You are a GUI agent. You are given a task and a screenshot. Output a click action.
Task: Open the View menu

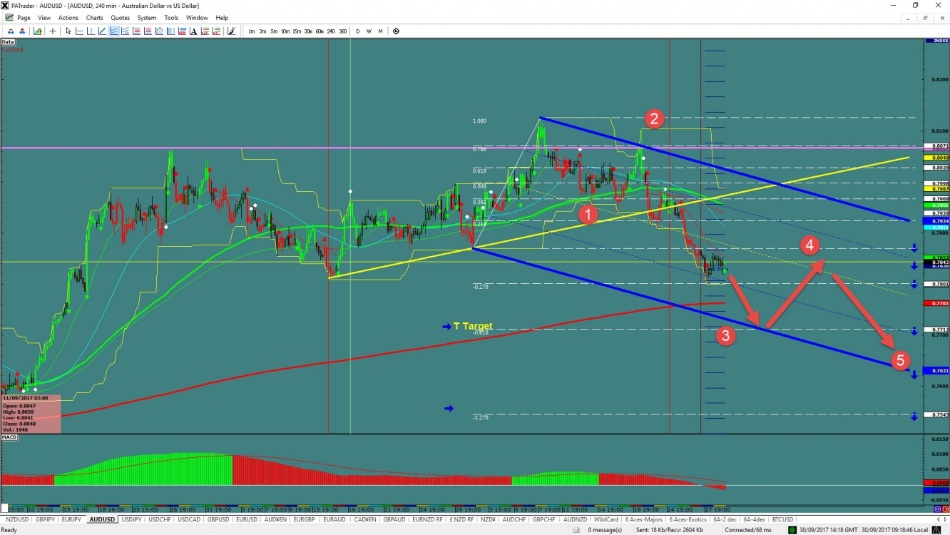click(44, 18)
